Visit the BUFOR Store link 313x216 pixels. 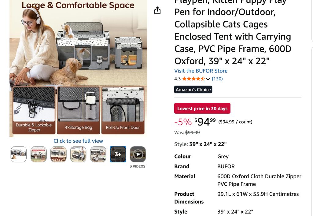tap(201, 71)
